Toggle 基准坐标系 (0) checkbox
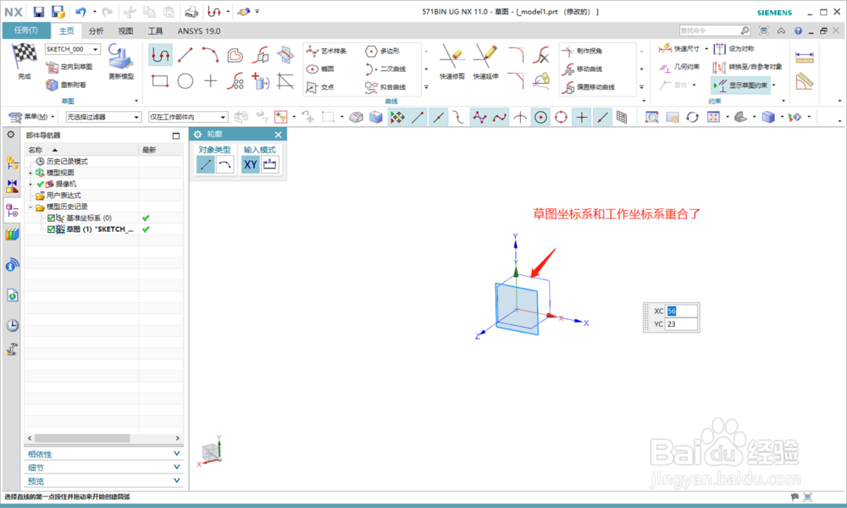 click(51, 218)
